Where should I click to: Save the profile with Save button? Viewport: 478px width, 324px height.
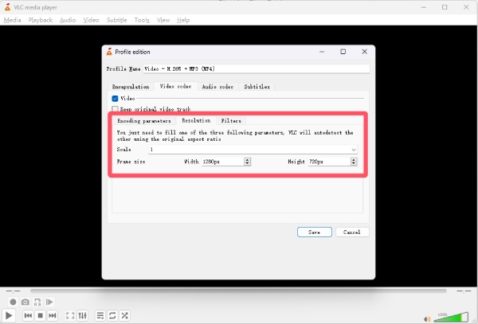pyautogui.click(x=315, y=232)
